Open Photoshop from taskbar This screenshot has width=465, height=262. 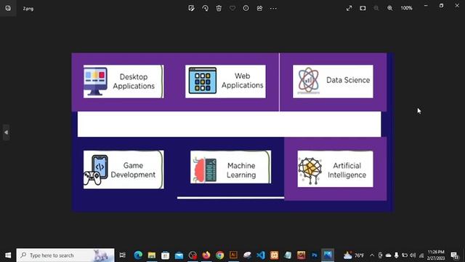coord(315,255)
